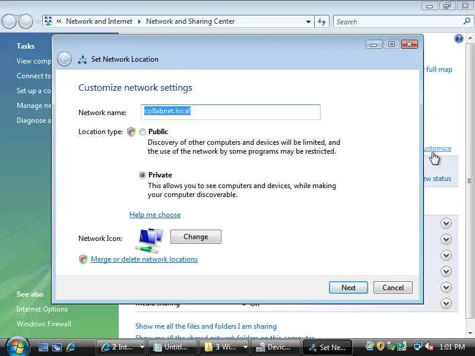Click the back arrow in Set Network Location dialog
This screenshot has height=356, width=475.
pyautogui.click(x=65, y=59)
